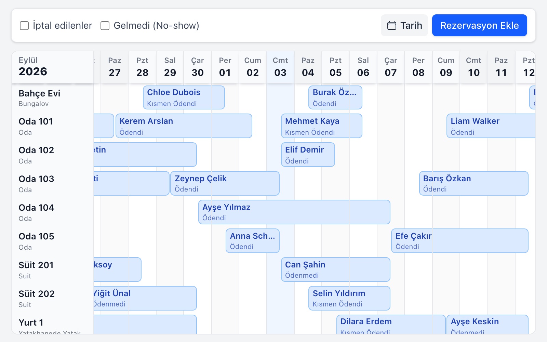This screenshot has width=547, height=342.
Task: Select the Can Şahin unpaid reservation
Action: pos(336,269)
